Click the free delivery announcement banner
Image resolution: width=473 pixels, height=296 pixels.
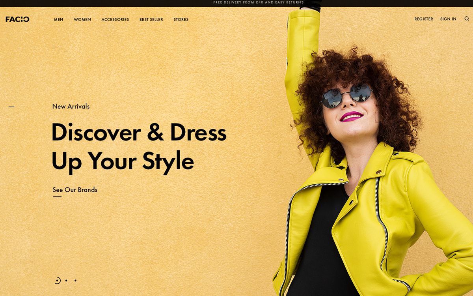click(x=259, y=2)
